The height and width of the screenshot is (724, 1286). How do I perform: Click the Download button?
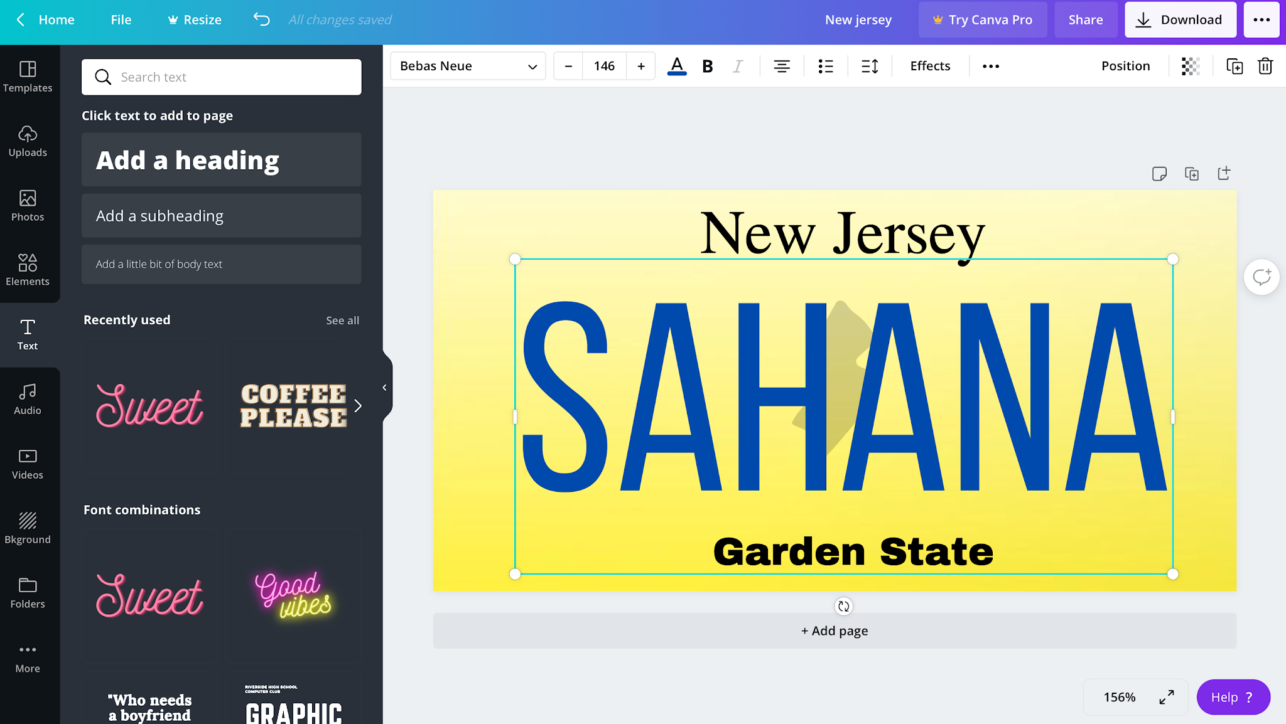pyautogui.click(x=1180, y=19)
